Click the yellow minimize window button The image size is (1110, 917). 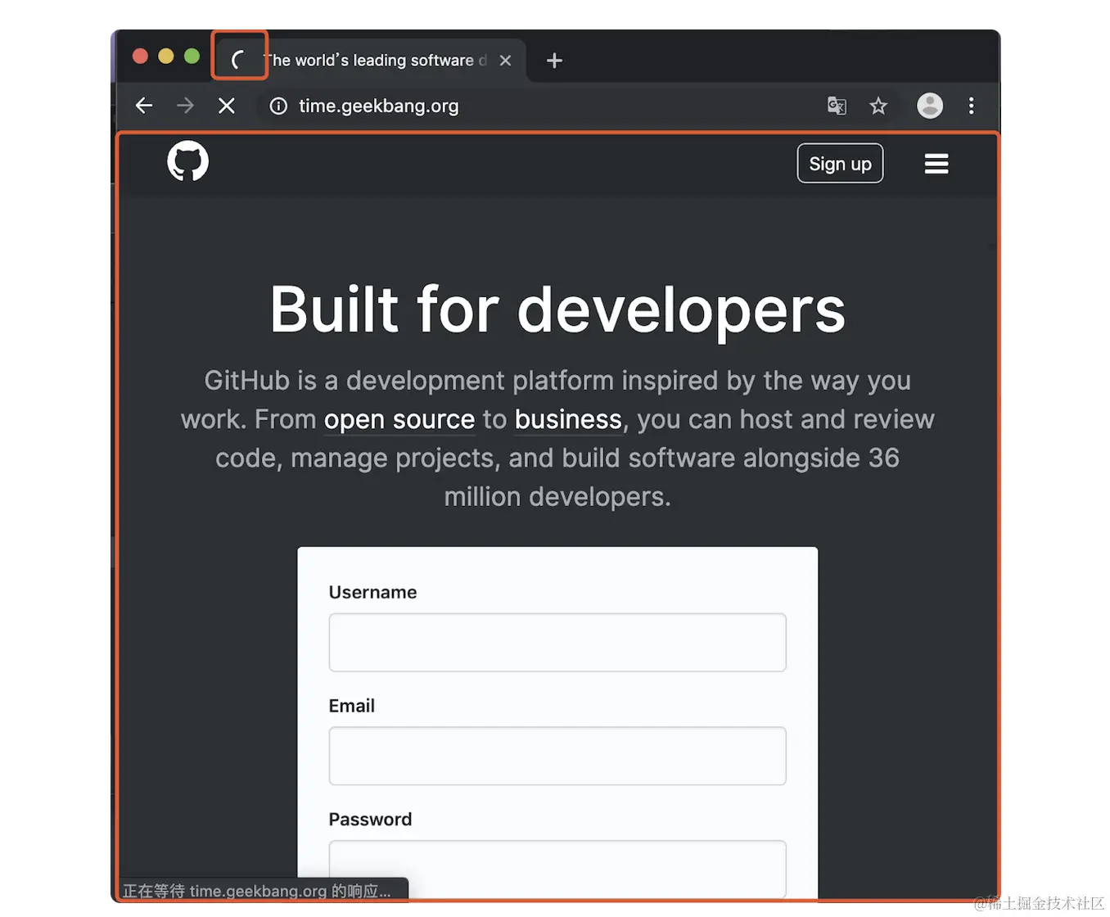(x=166, y=56)
